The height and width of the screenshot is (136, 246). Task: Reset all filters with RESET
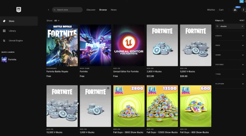pyautogui.click(x=242, y=20)
